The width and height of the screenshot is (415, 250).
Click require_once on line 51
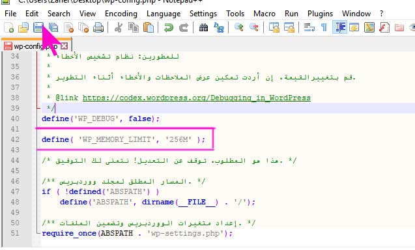[x=69, y=233]
